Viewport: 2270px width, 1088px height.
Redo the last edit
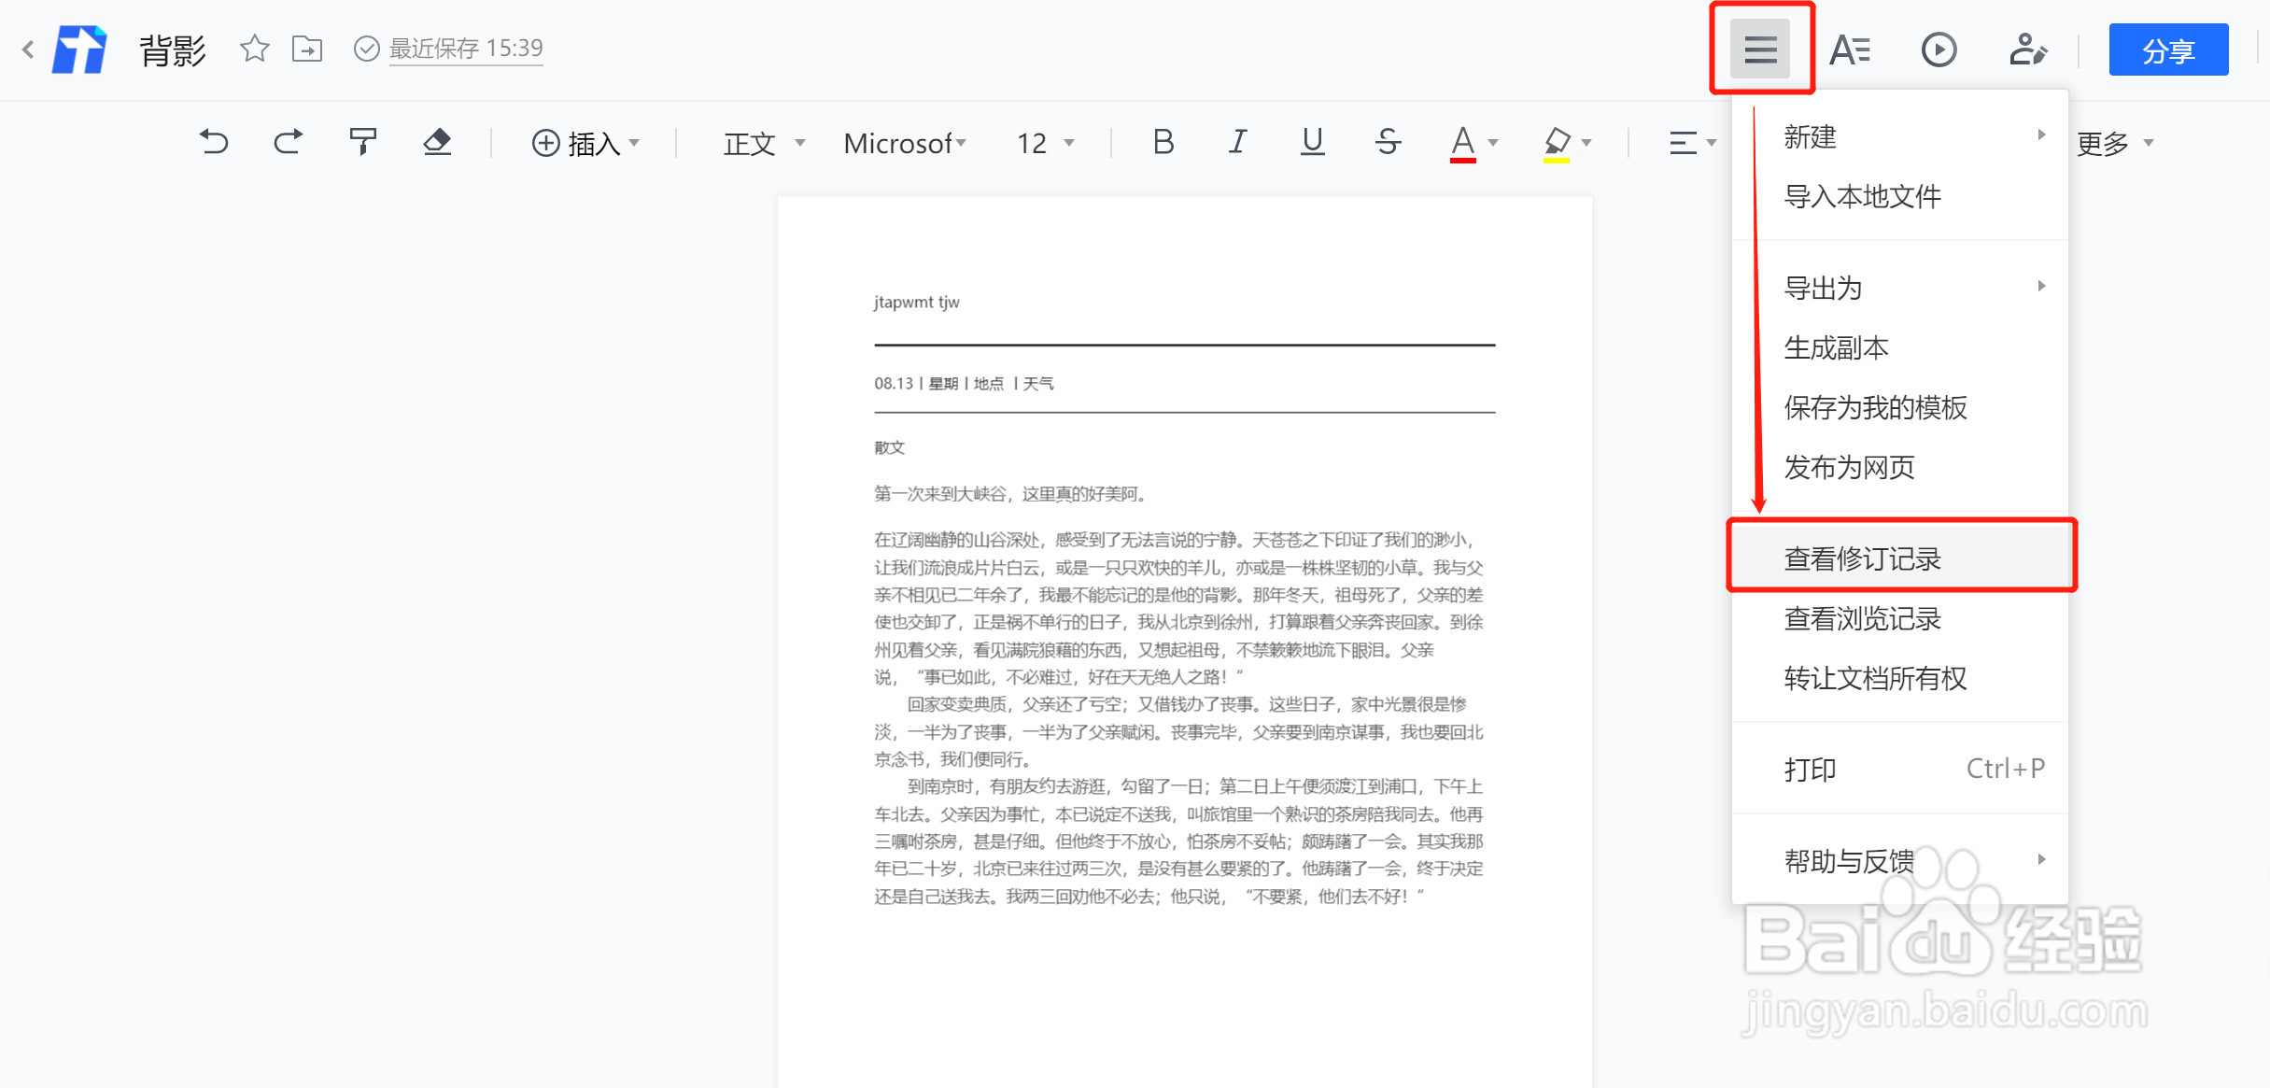(x=289, y=142)
